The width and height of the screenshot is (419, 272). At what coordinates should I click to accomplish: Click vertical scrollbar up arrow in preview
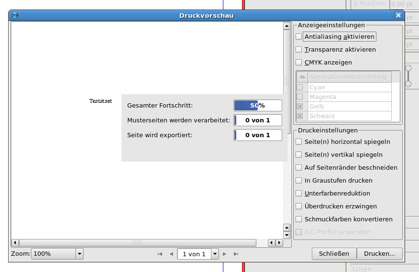tap(287, 26)
